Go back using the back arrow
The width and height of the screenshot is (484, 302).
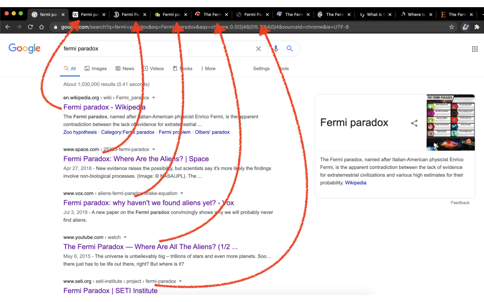pos(8,27)
